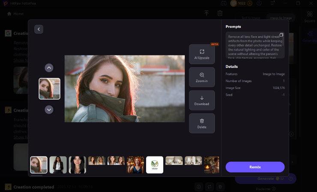Select the woman portrait thumbnail beside the preview
The width and height of the screenshot is (317, 192).
tap(50, 89)
